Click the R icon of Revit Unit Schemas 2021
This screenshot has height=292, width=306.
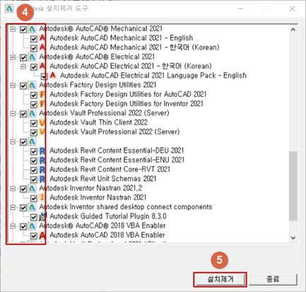(42, 179)
